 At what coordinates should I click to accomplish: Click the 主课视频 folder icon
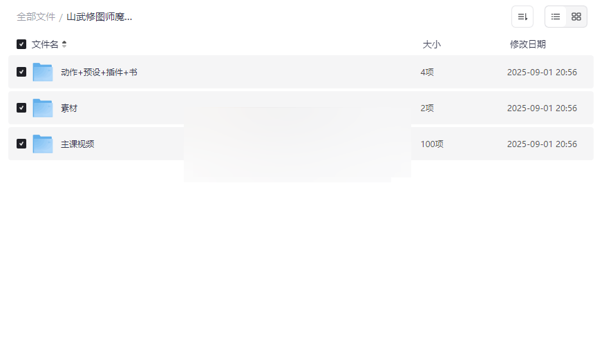click(43, 144)
